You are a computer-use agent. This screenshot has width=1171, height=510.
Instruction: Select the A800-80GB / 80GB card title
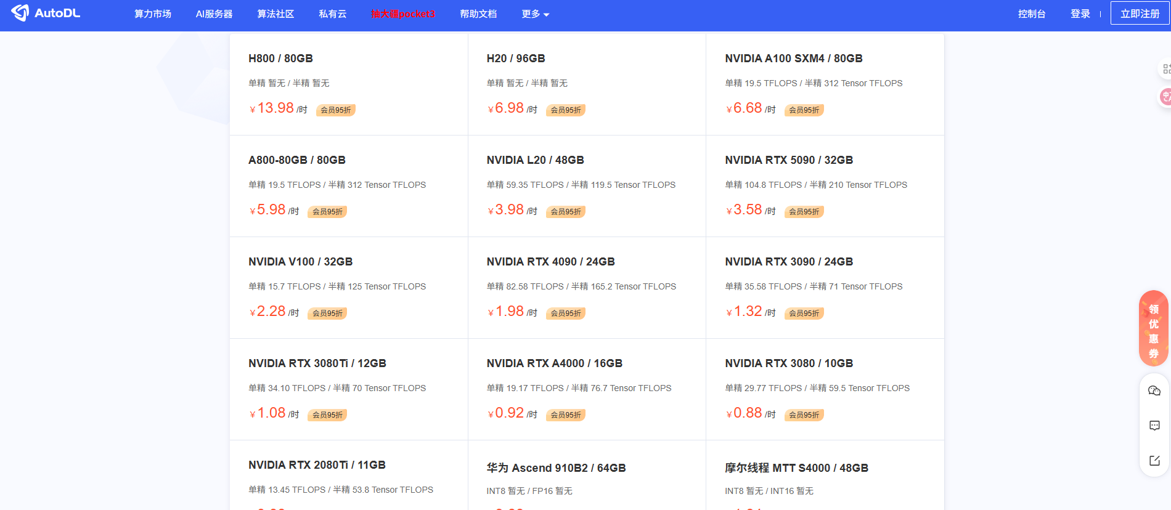[297, 160]
